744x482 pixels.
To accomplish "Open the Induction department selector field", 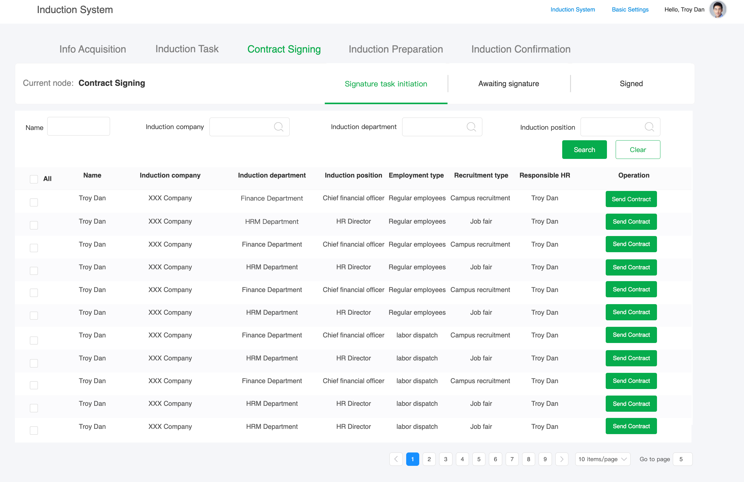I will [x=442, y=127].
